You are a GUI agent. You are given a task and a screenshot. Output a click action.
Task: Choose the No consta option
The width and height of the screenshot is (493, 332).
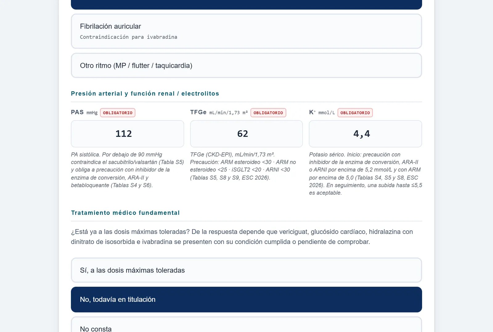pyautogui.click(x=246, y=325)
